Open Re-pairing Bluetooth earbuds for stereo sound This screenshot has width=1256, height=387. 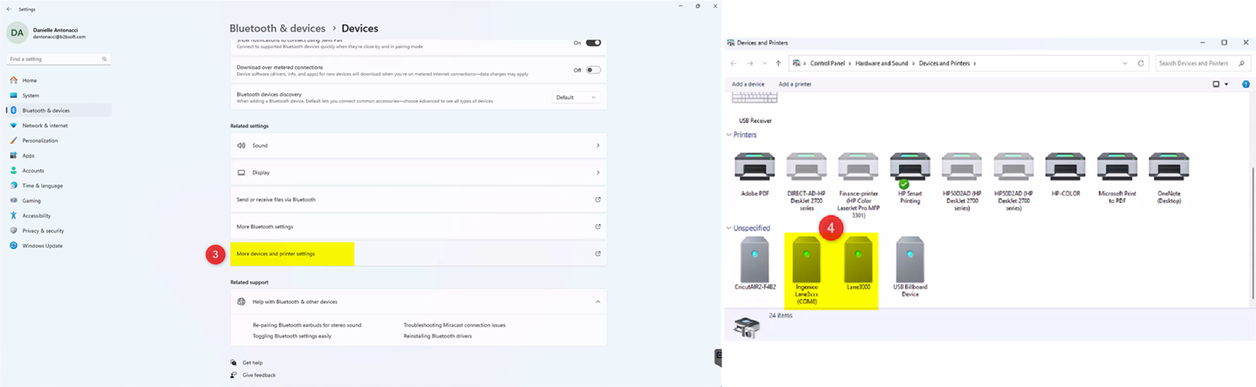tap(307, 325)
